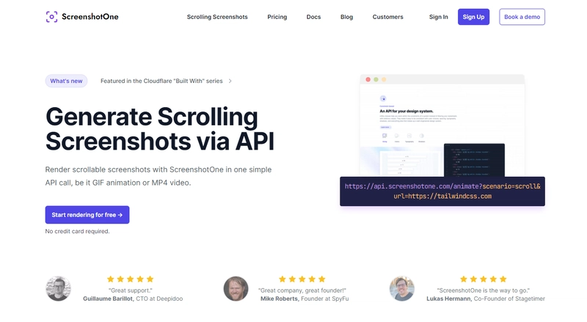
Task: Click the "No credit card required." text
Action: click(78, 231)
